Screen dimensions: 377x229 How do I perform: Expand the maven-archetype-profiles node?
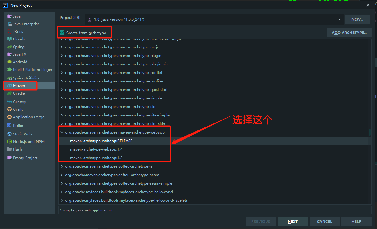pos(62,81)
